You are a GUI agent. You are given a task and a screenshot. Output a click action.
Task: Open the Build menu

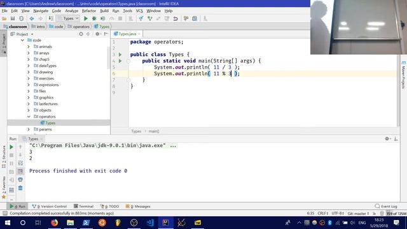[x=104, y=11]
